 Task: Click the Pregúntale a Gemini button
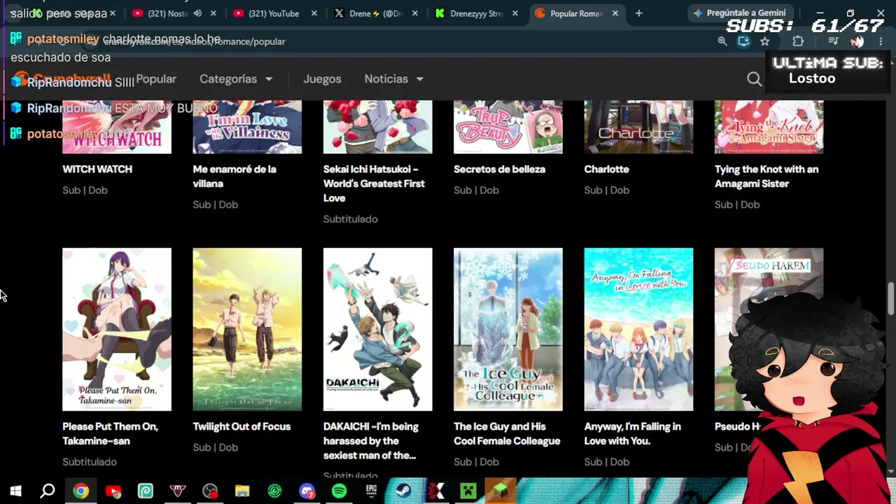click(x=740, y=13)
